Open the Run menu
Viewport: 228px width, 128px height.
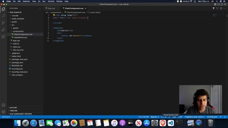click(x=44, y=1)
